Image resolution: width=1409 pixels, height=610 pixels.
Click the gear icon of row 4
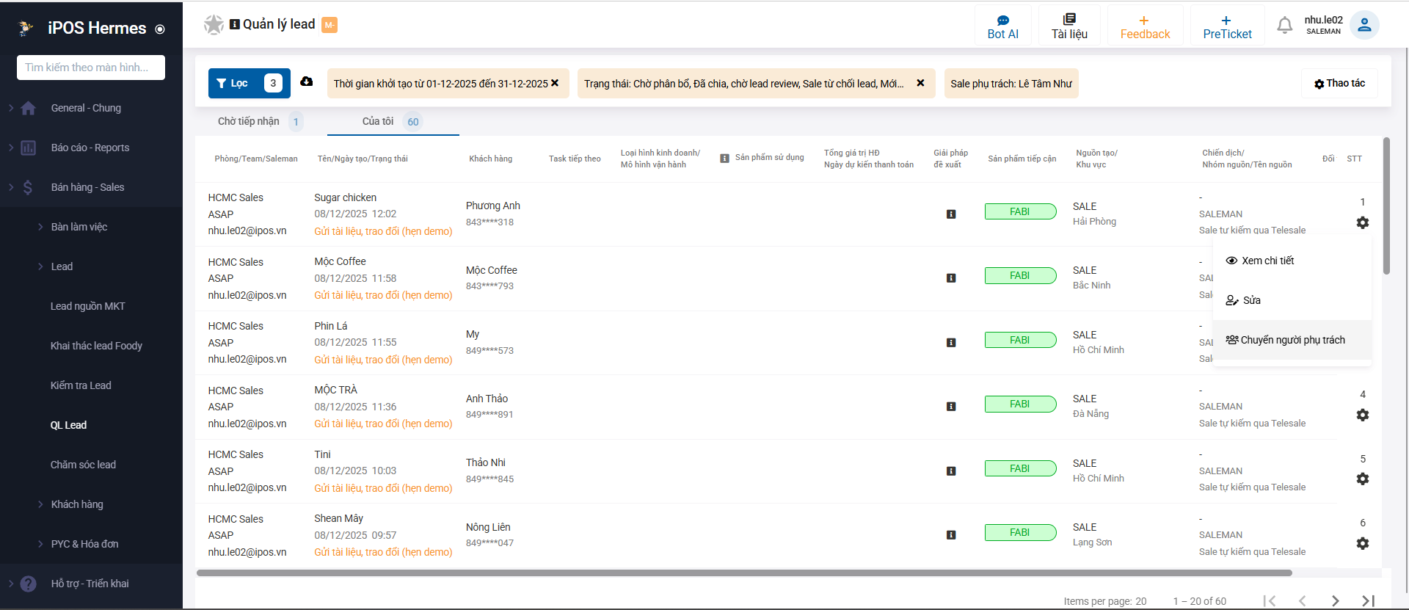pyautogui.click(x=1363, y=415)
